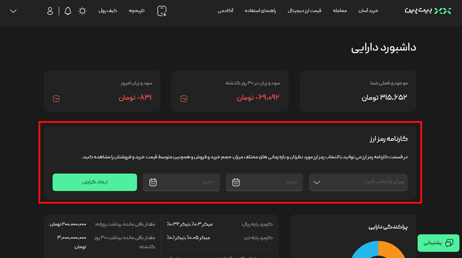Click the تا تاریخ date field
This screenshot has height=258, width=462.
tap(181, 182)
